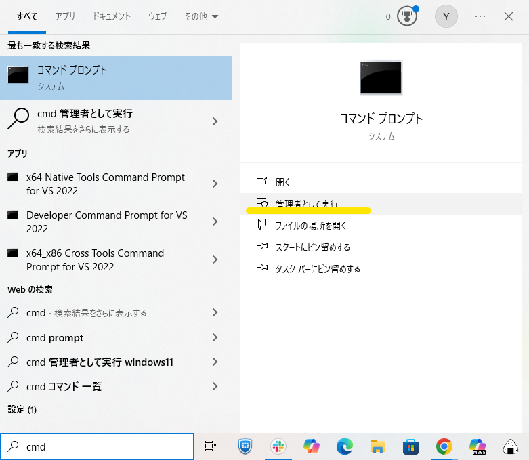Expand cmd コマンド 一覧 suggestion arrow

click(x=215, y=386)
